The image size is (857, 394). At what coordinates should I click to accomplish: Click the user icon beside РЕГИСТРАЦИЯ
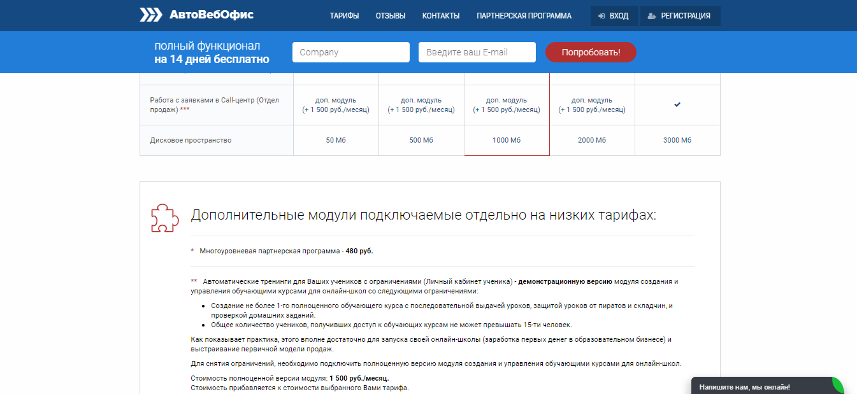tap(652, 16)
